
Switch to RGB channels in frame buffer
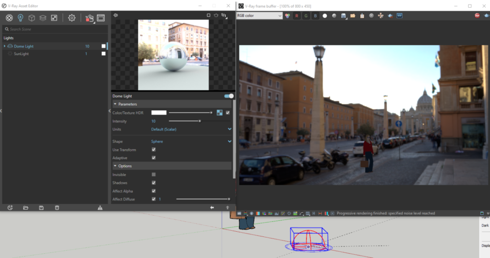click(287, 16)
